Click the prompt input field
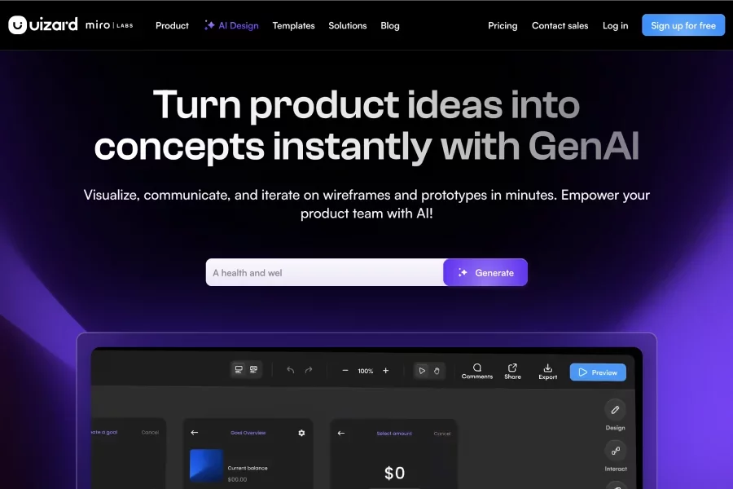This screenshot has width=733, height=489. (x=324, y=273)
